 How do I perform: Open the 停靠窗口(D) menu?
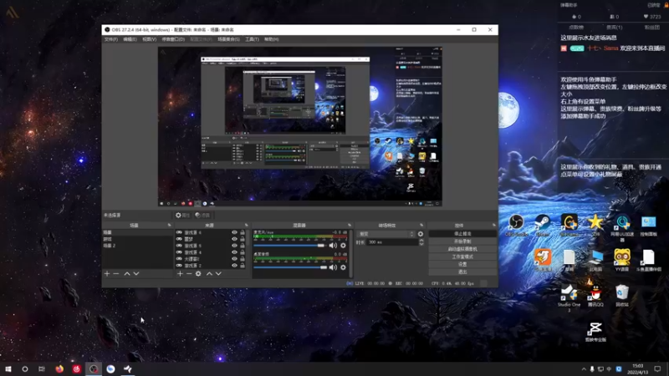coord(173,39)
